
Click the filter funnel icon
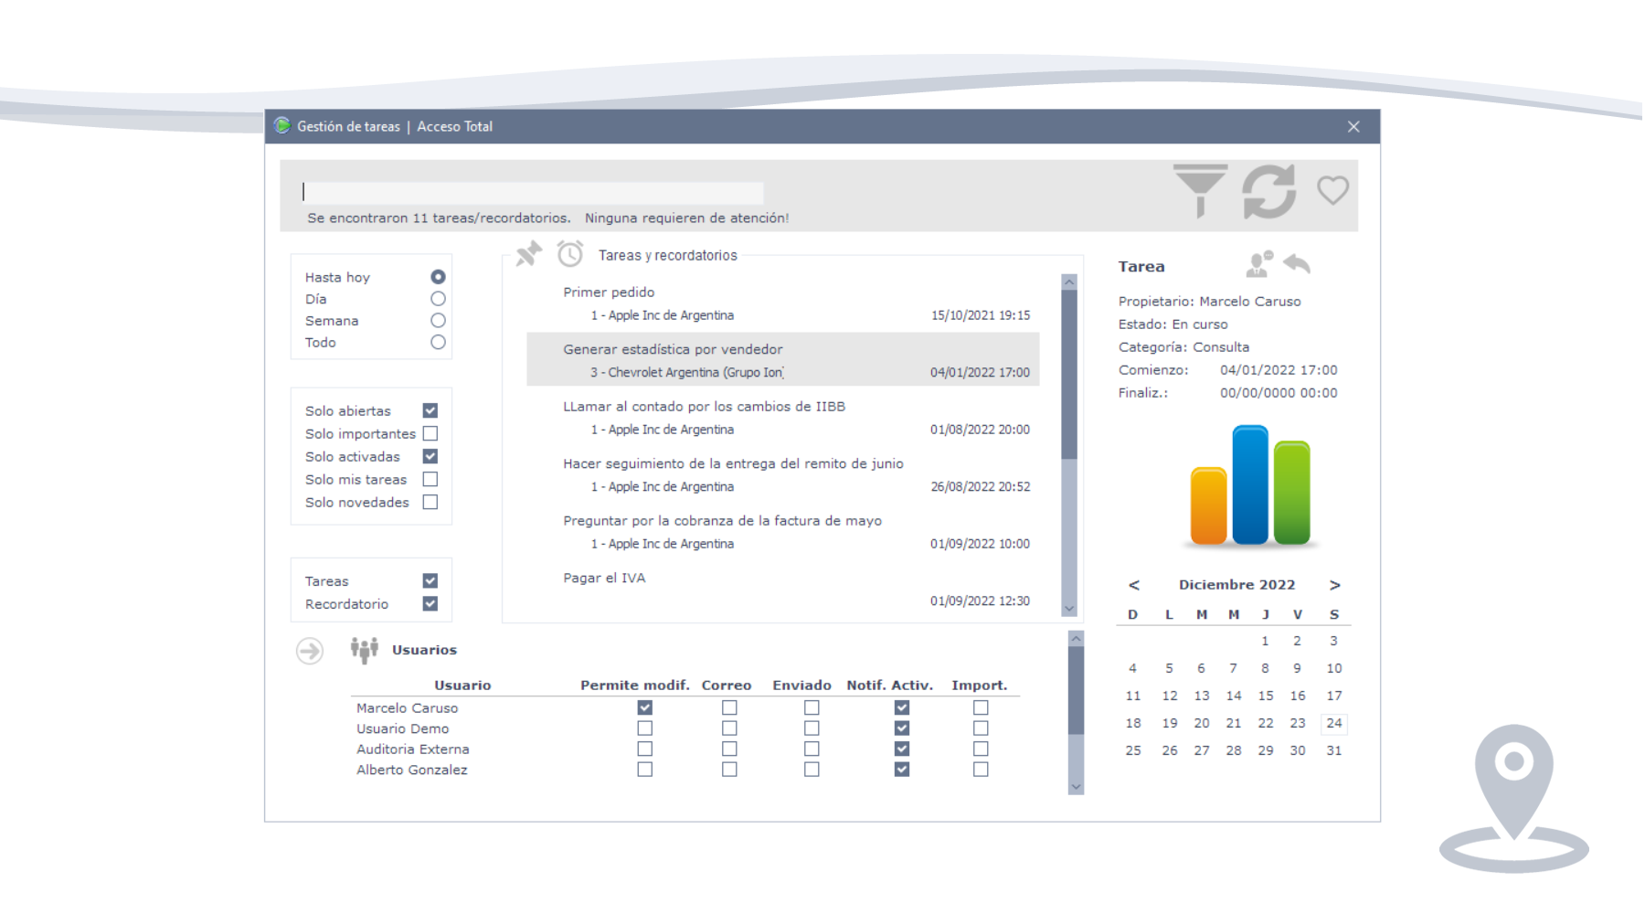click(x=1199, y=190)
